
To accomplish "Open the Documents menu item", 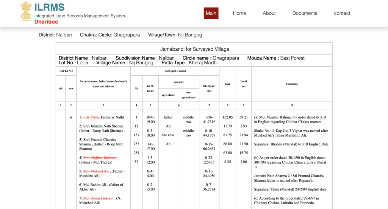I will pyautogui.click(x=305, y=13).
